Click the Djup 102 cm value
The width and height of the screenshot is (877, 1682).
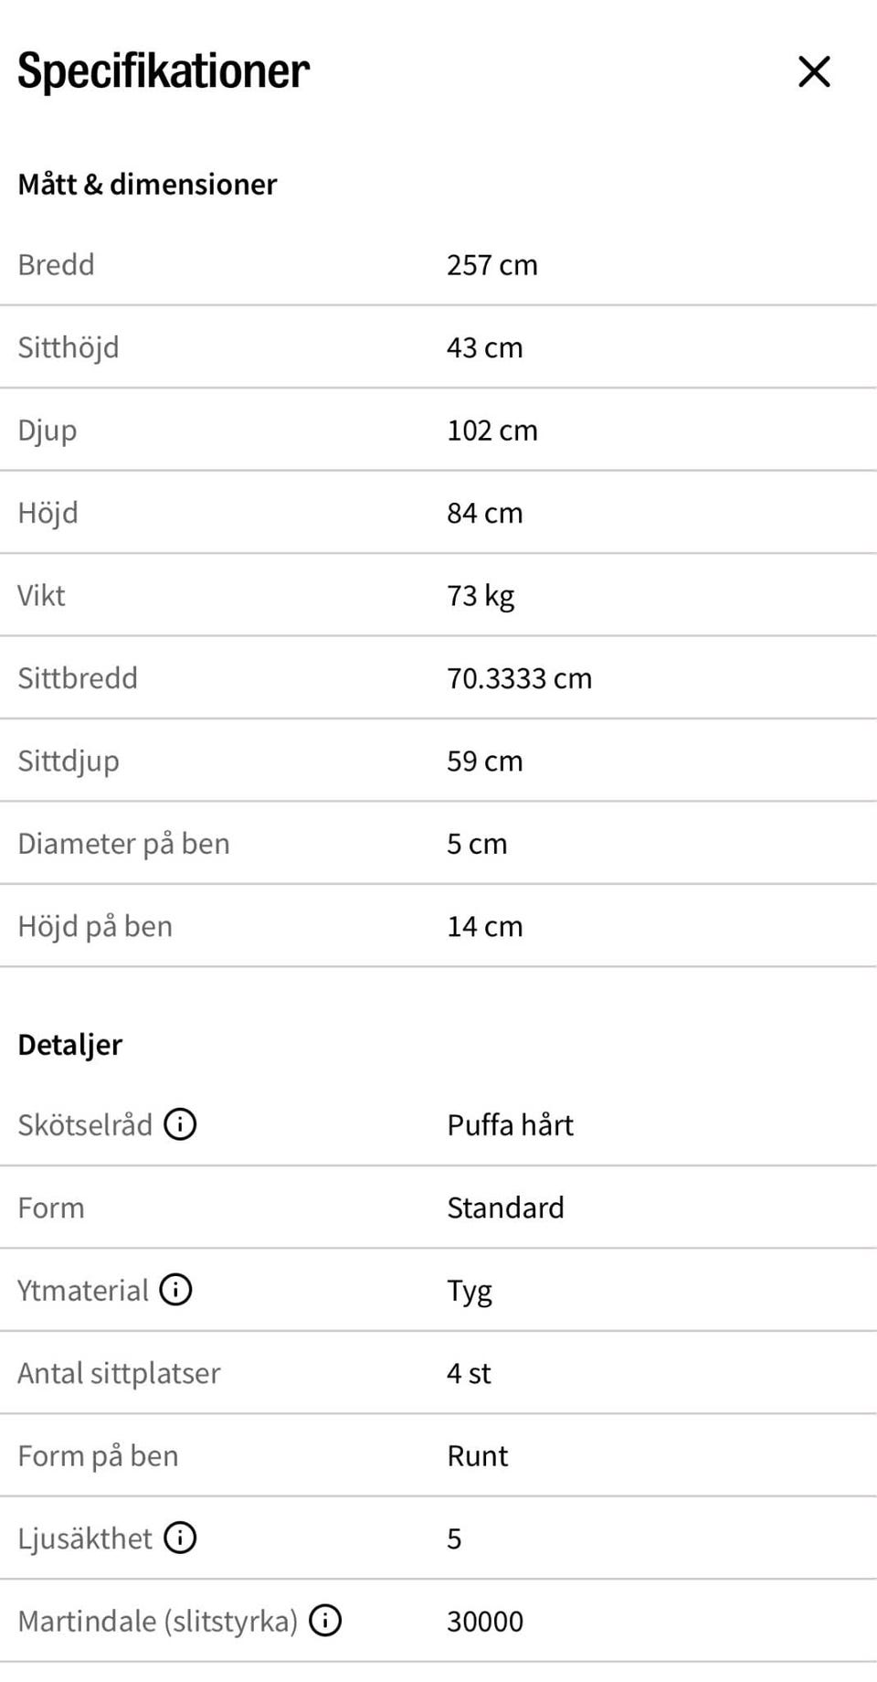(x=491, y=431)
